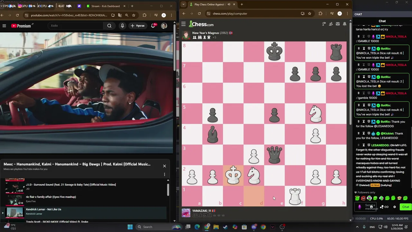The height and width of the screenshot is (232, 412).
Task: Open a new tab in YouTube browser window
Action: click(132, 6)
